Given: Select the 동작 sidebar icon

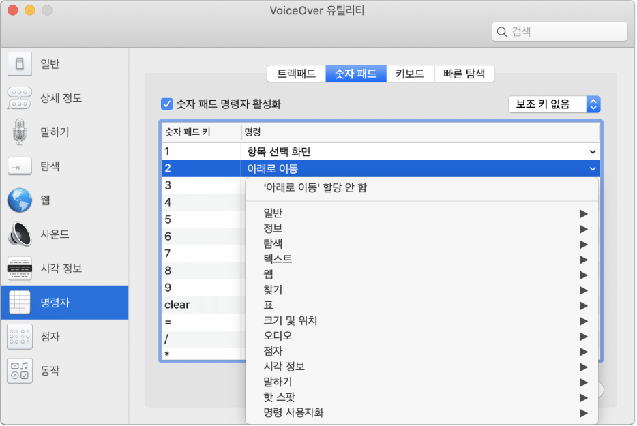Looking at the screenshot, I should (x=19, y=370).
